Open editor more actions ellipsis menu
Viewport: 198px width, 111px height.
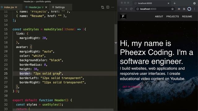[x=113, y=7]
